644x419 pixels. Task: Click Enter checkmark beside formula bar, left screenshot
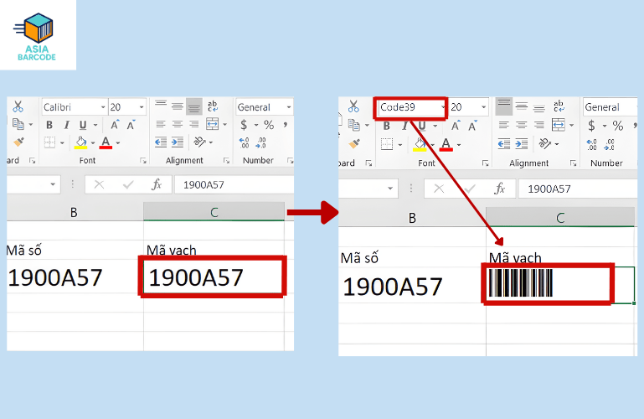click(x=128, y=184)
